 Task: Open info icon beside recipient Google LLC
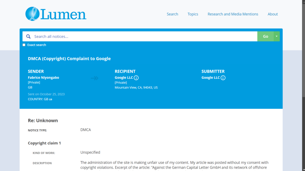(x=136, y=78)
